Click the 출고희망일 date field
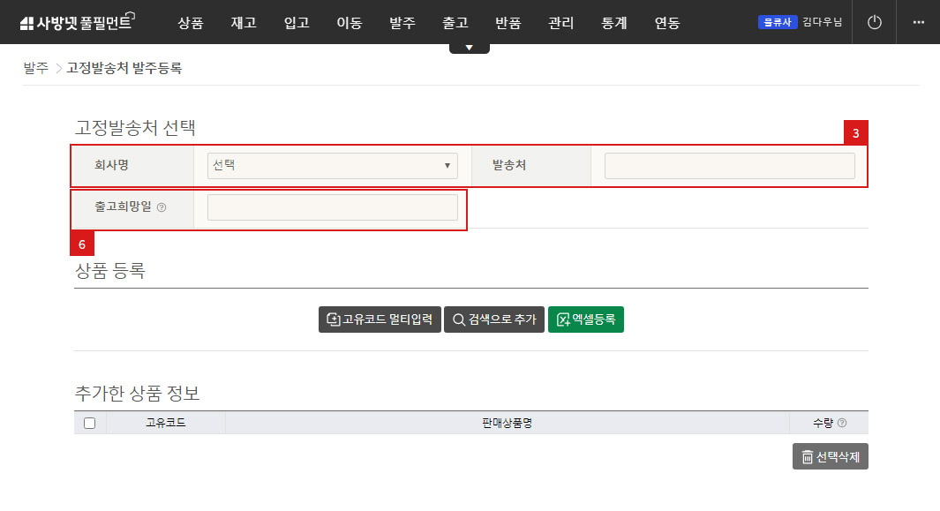The height and width of the screenshot is (511, 940). point(332,207)
